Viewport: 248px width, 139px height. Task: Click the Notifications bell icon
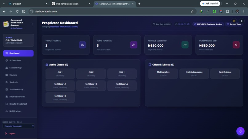tap(6, 111)
